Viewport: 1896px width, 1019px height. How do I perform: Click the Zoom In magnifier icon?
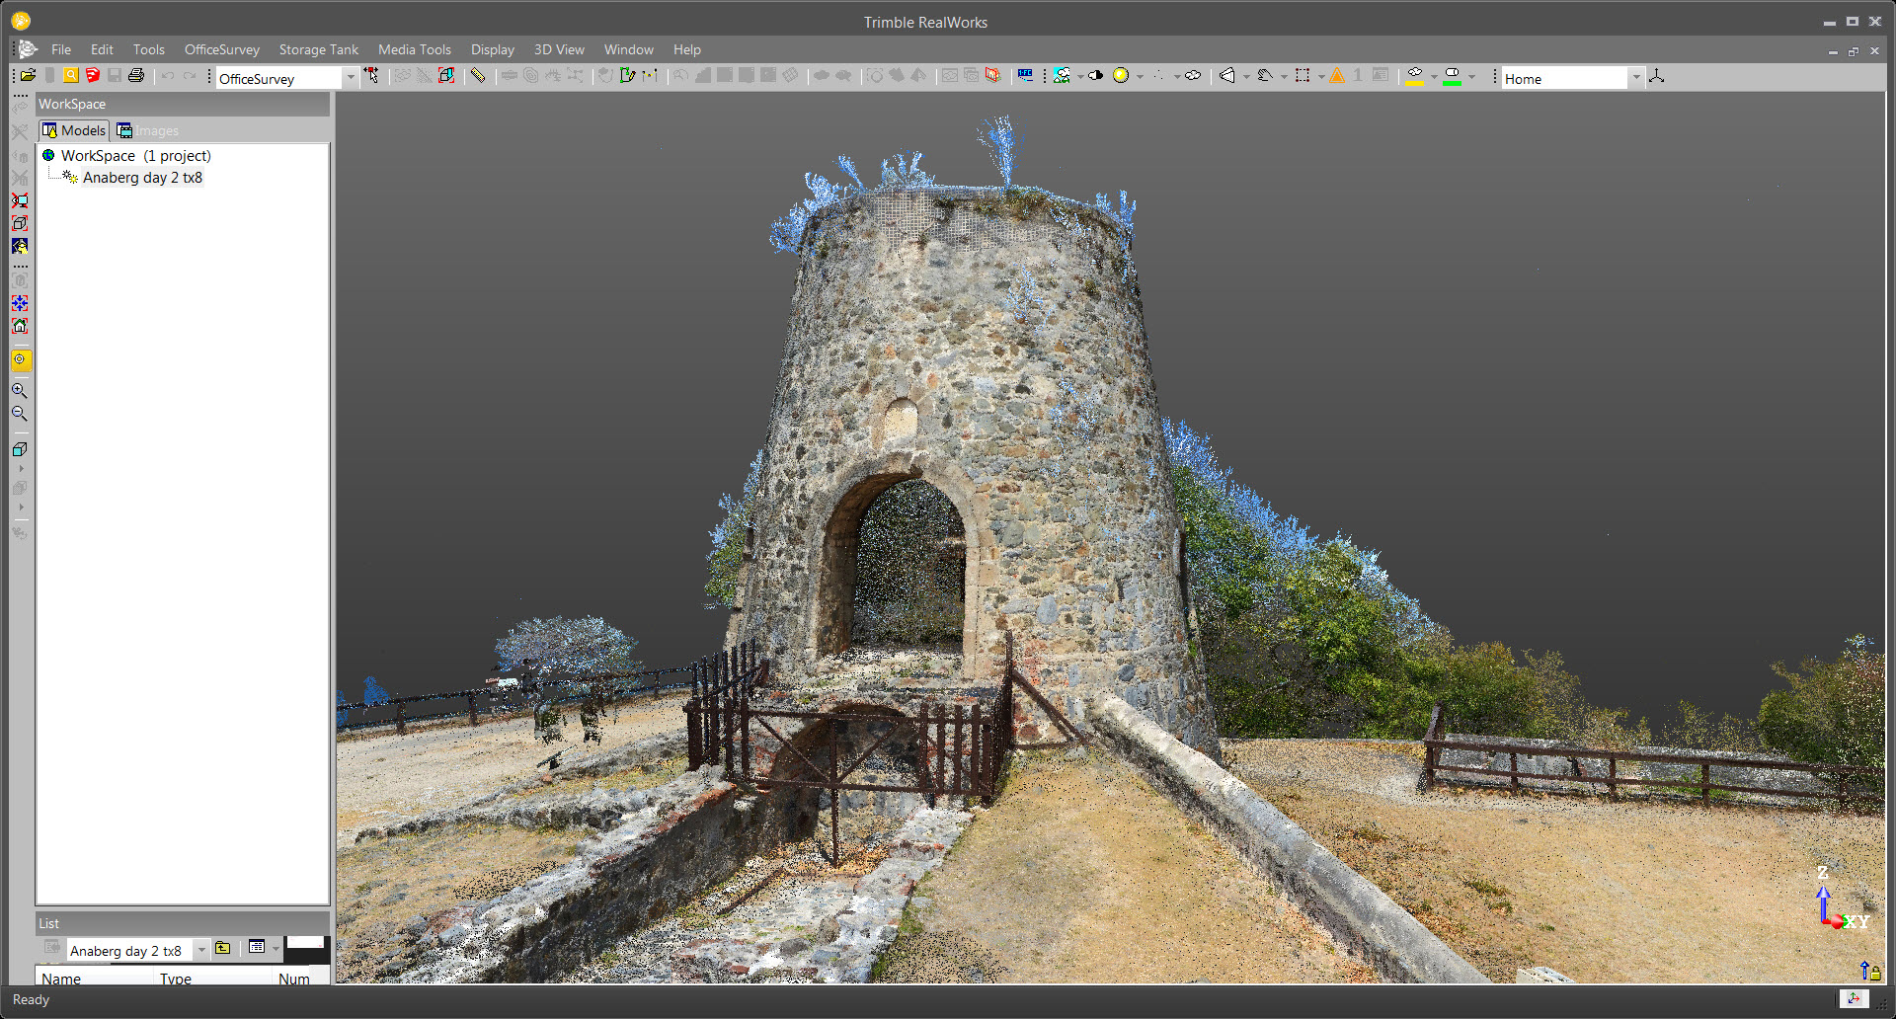tap(20, 391)
